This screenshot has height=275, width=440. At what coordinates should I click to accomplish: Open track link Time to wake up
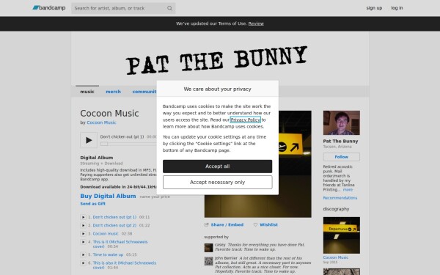[108, 254]
